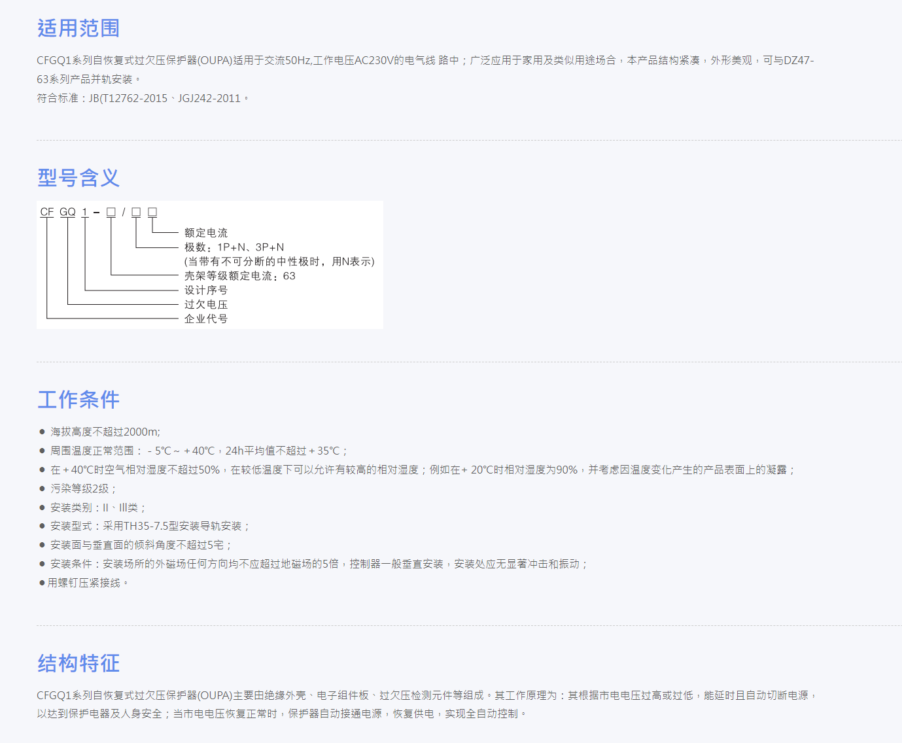Click the 企业代号 diagram label
Viewport: 902px width, 743px height.
click(204, 319)
